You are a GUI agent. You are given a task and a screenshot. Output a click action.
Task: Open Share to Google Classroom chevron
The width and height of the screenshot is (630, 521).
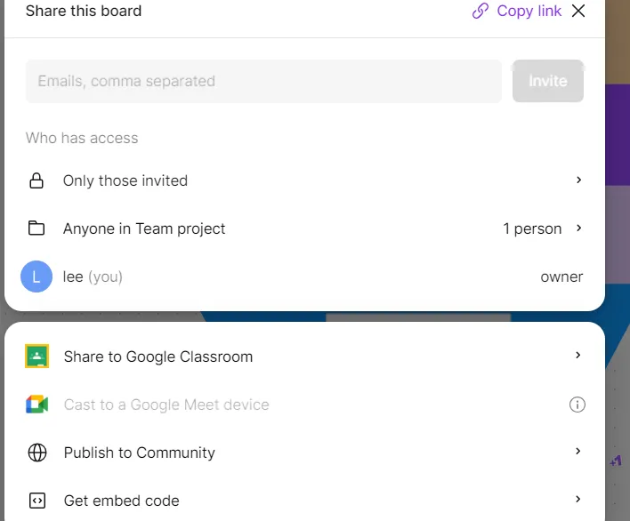(578, 356)
